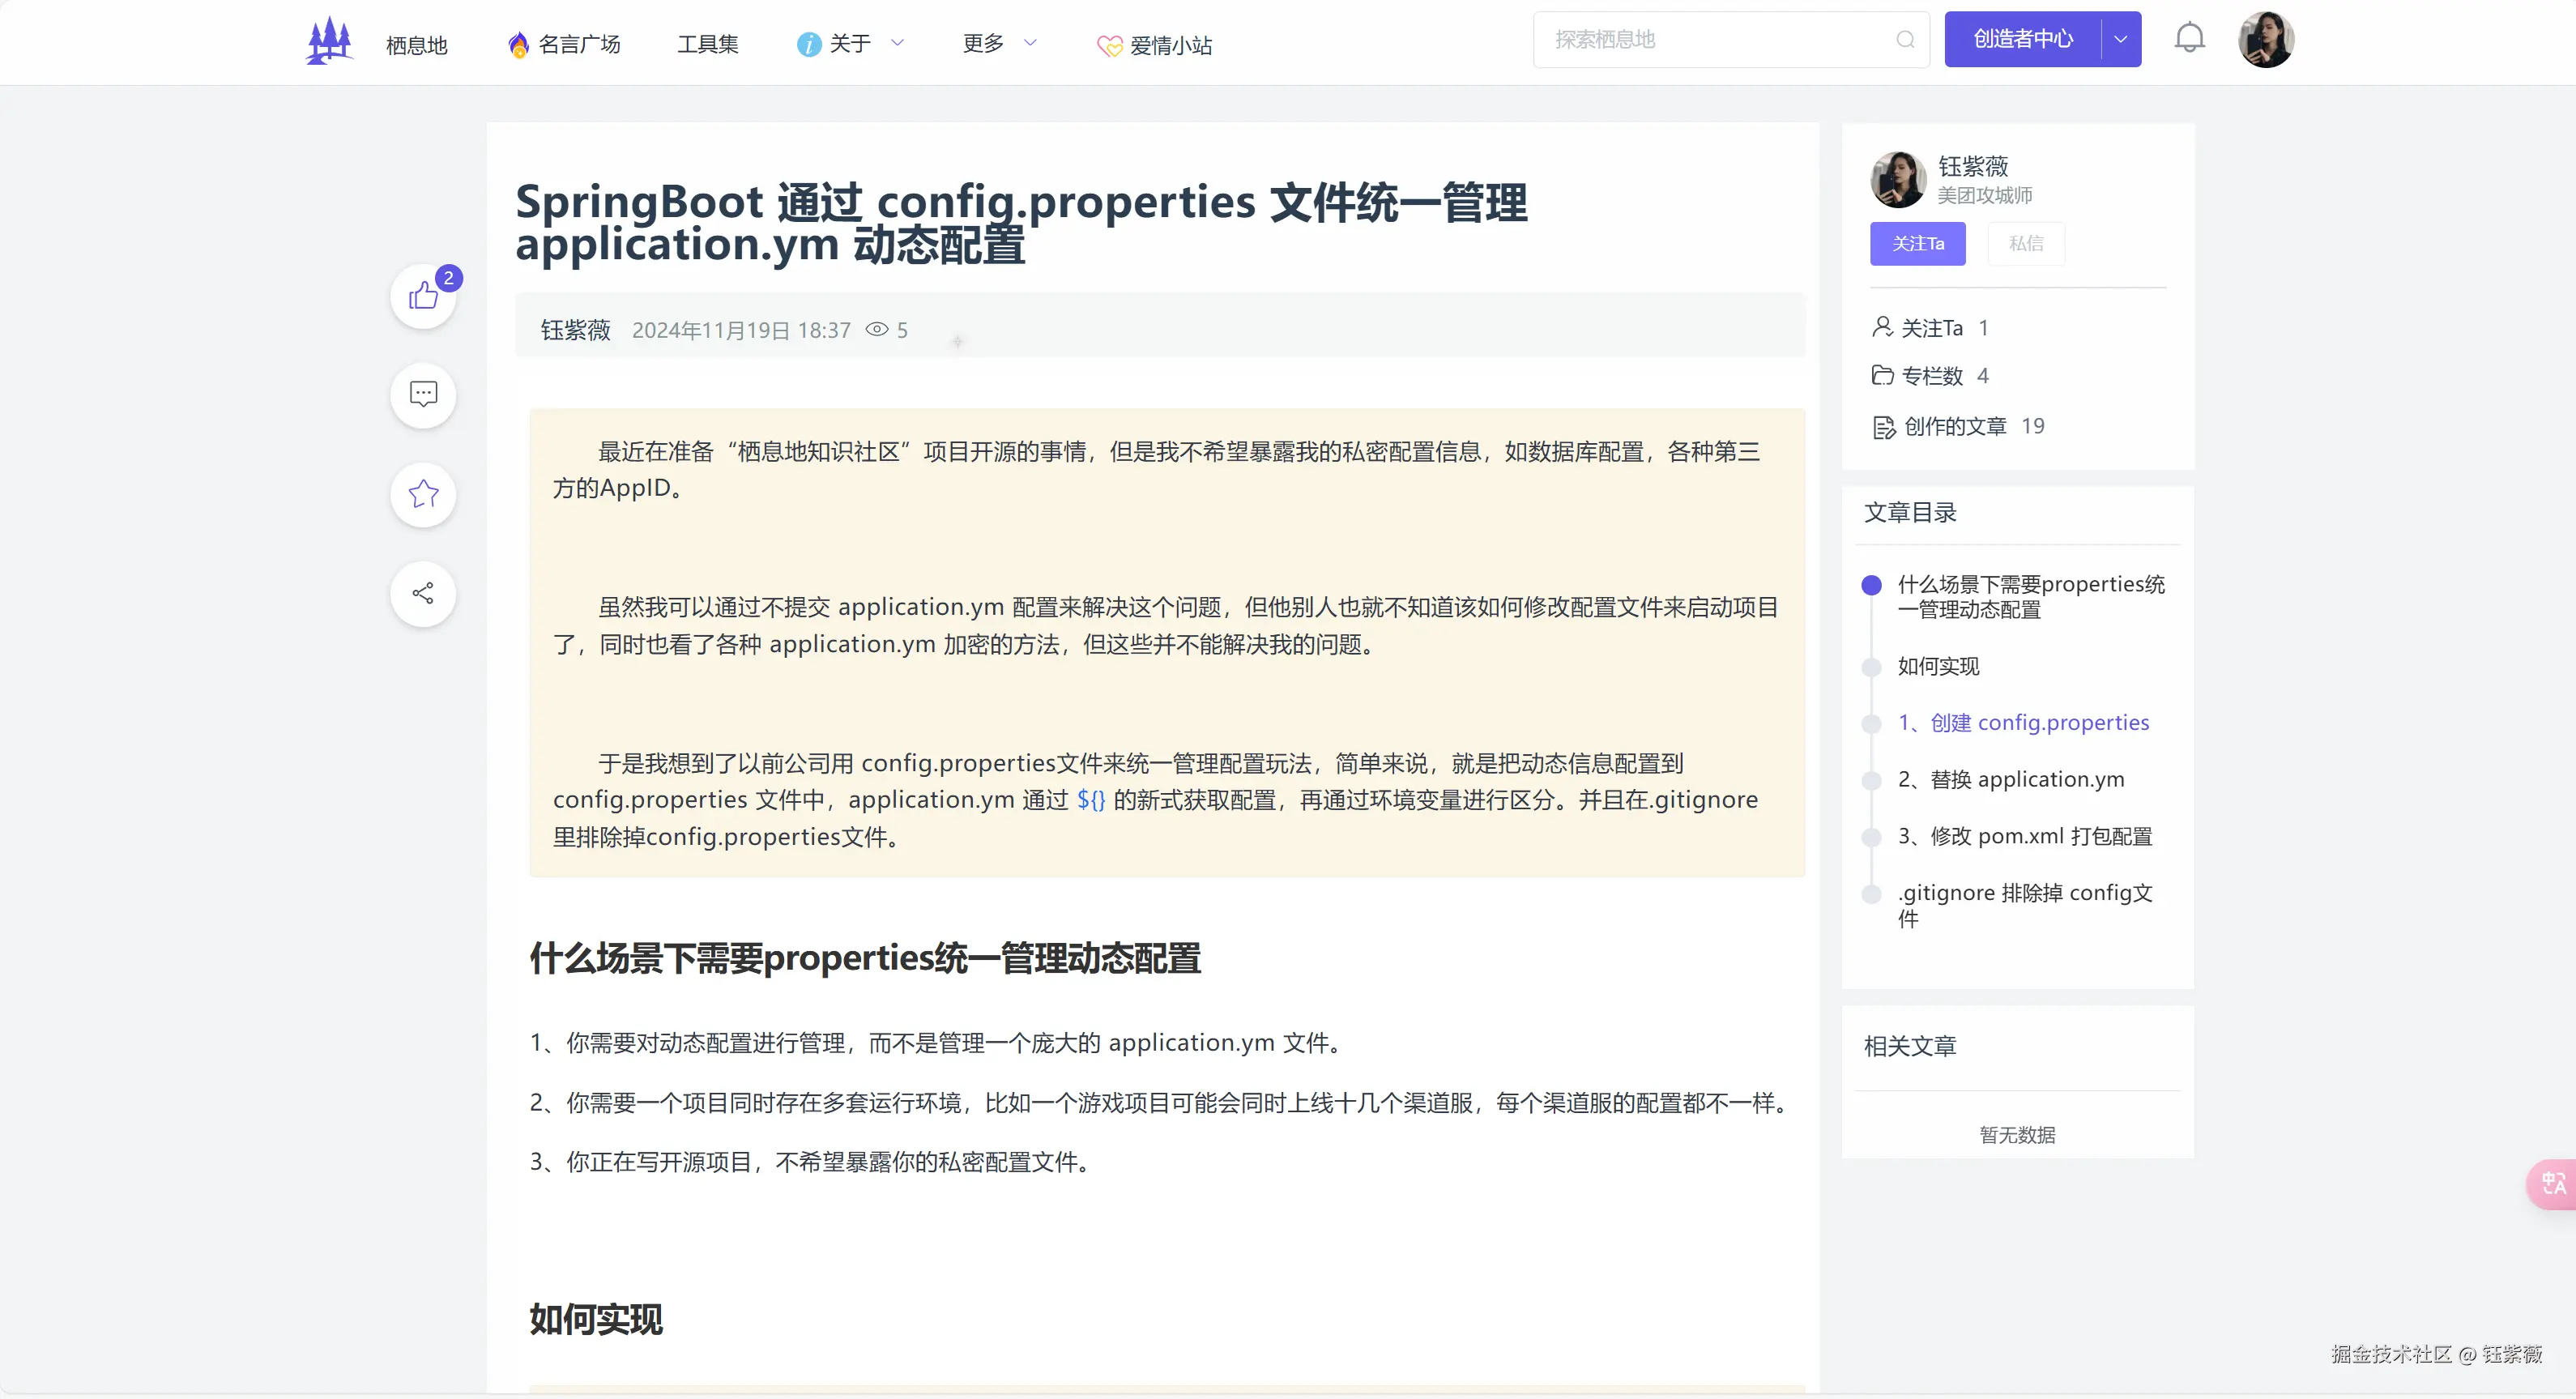Toggle the like on this article
The image size is (2576, 1399).
(422, 296)
